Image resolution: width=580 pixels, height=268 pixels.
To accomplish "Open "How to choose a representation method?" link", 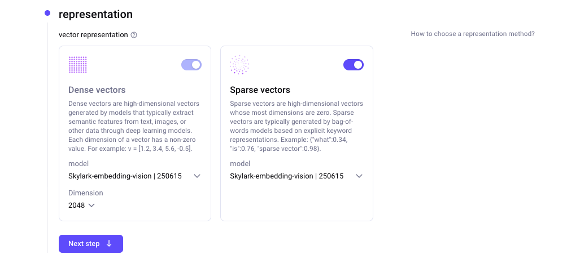I will pyautogui.click(x=473, y=34).
